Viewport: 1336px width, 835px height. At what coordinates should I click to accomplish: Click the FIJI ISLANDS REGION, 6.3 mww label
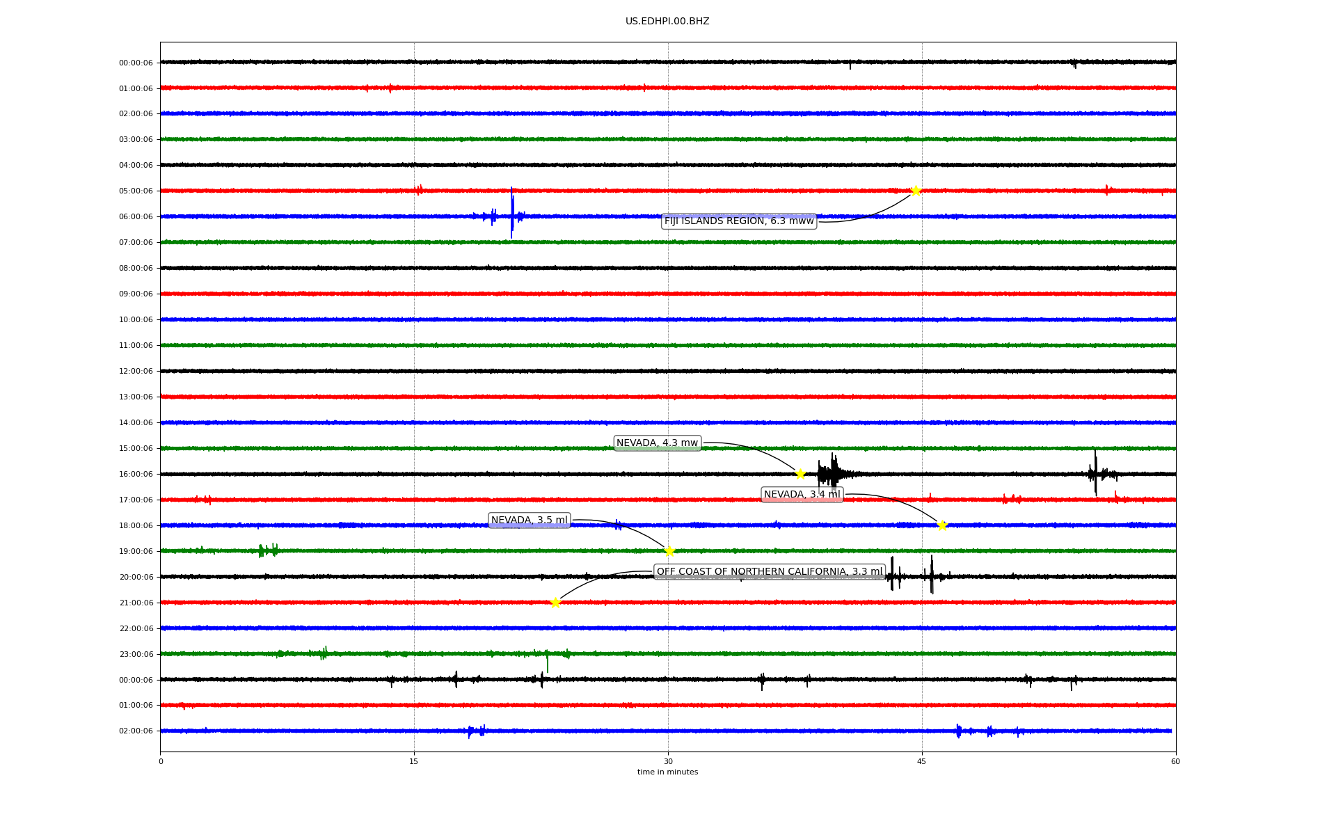[738, 221]
